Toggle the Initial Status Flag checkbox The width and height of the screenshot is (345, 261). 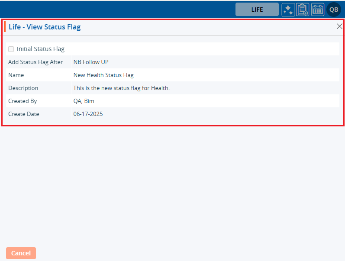point(11,49)
